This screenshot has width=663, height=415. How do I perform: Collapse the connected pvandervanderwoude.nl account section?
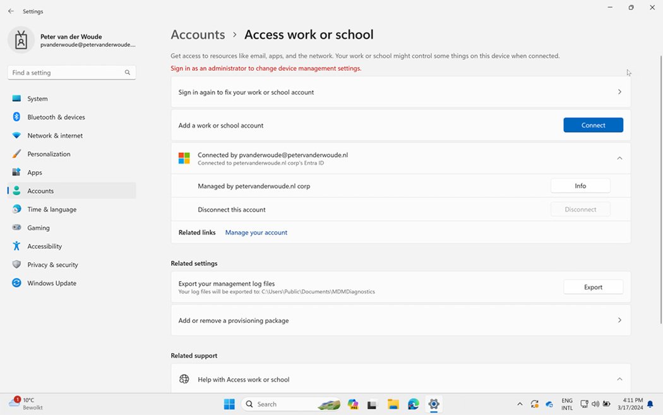pos(619,158)
